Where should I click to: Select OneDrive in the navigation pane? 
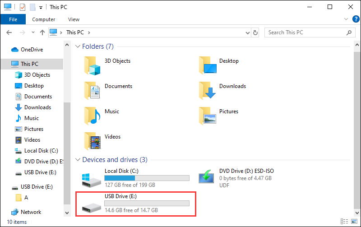tap(32, 50)
